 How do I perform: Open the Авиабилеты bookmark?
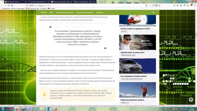(6, 9)
